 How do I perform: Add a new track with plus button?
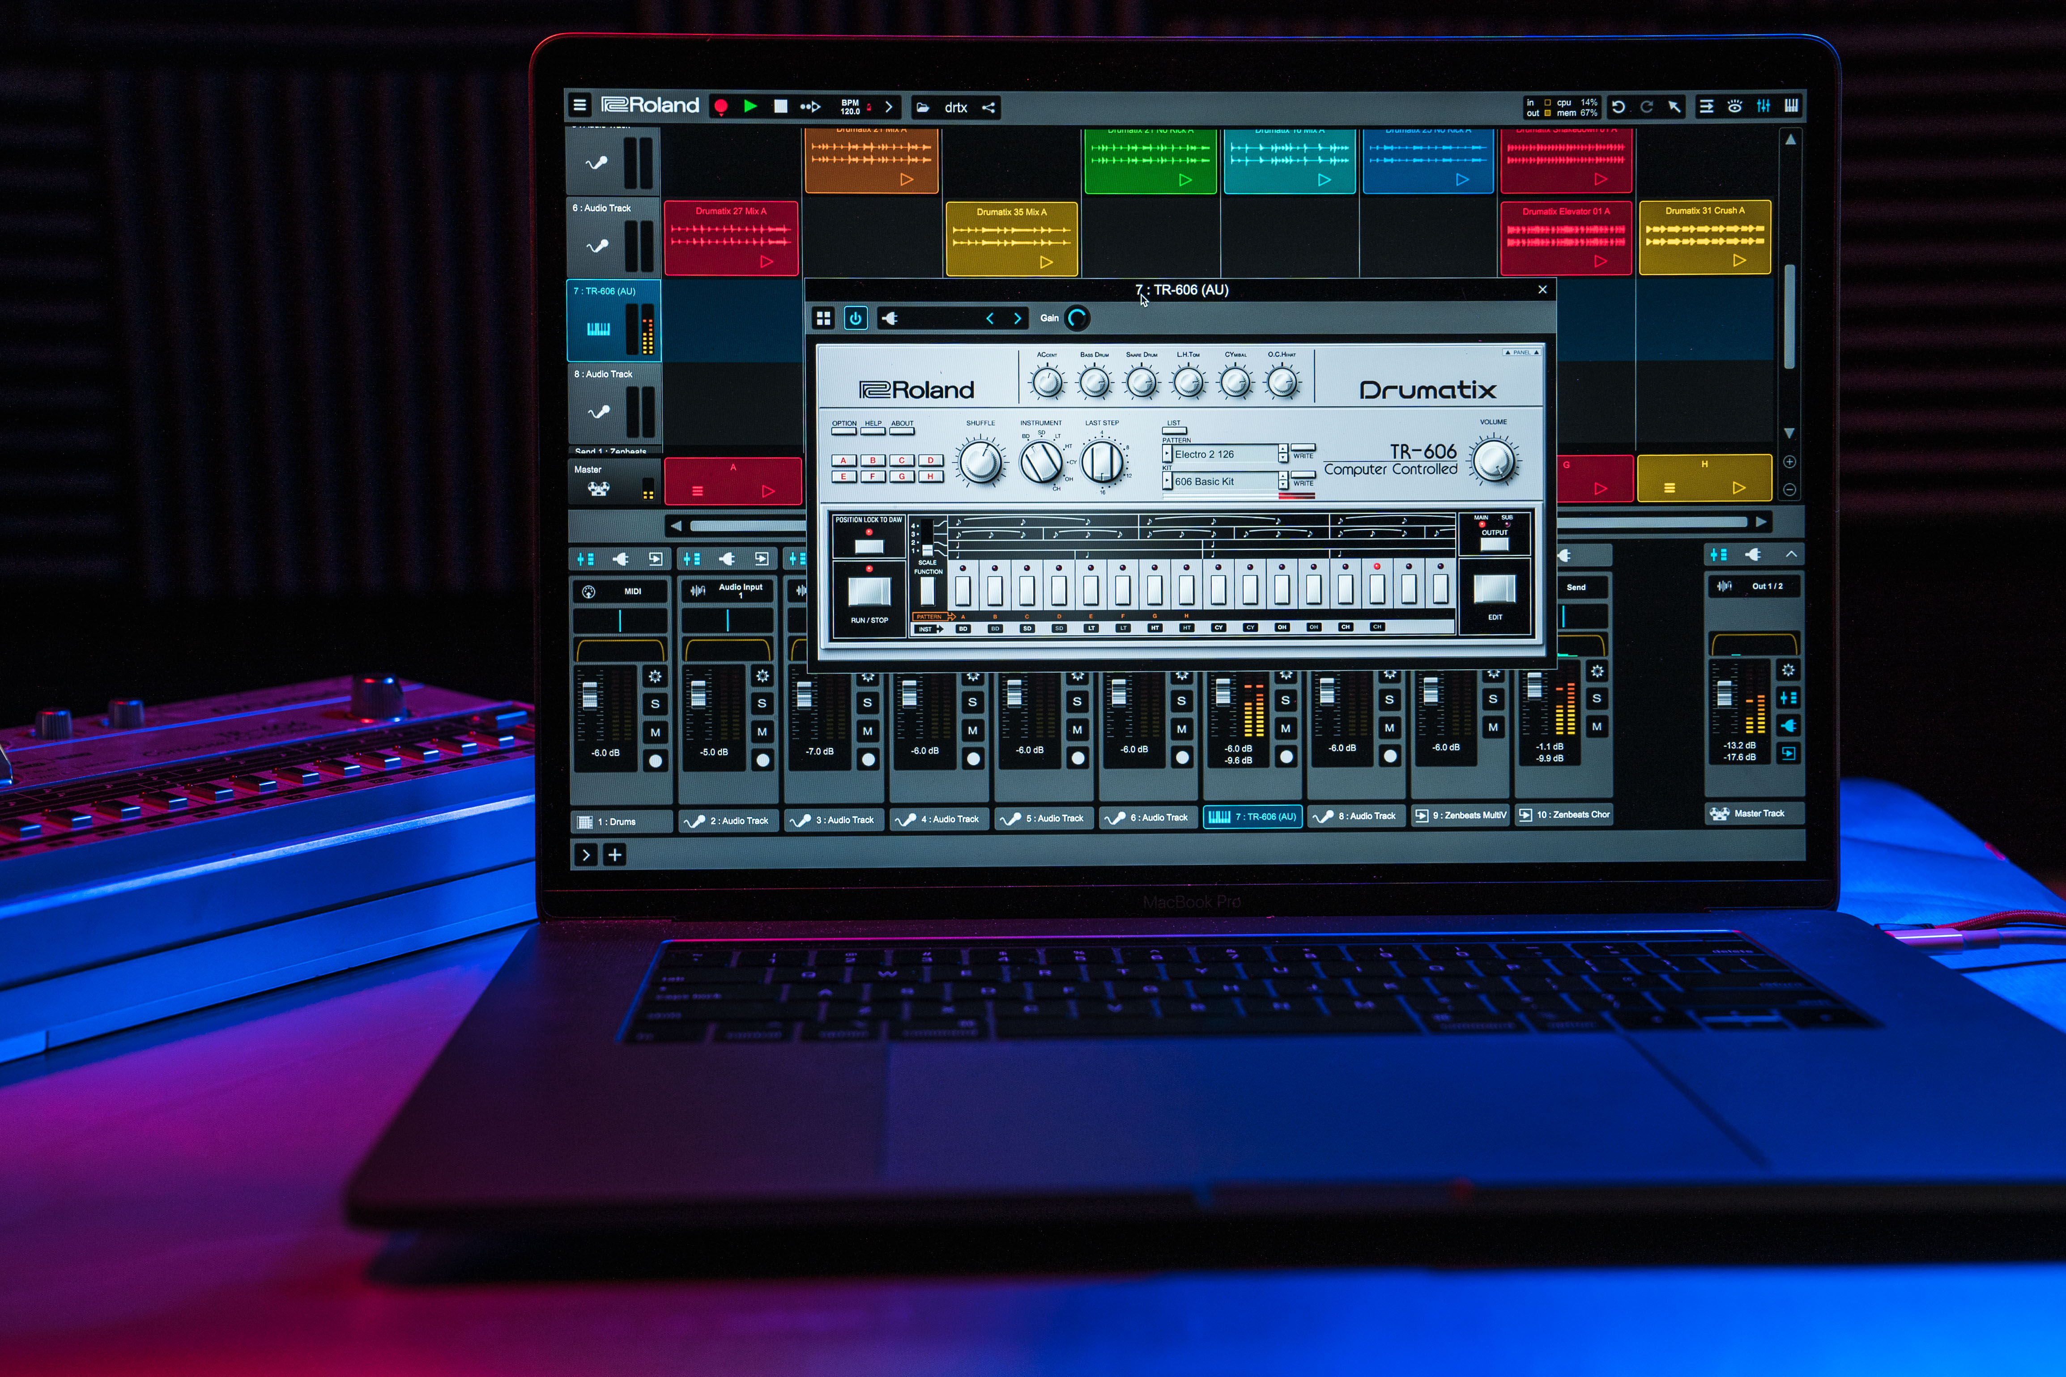(615, 854)
